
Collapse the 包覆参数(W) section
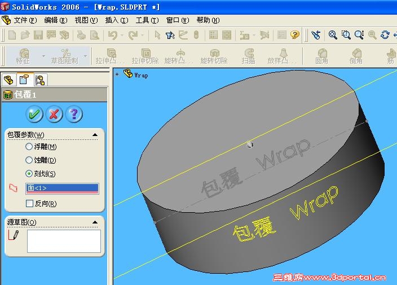click(x=95, y=134)
